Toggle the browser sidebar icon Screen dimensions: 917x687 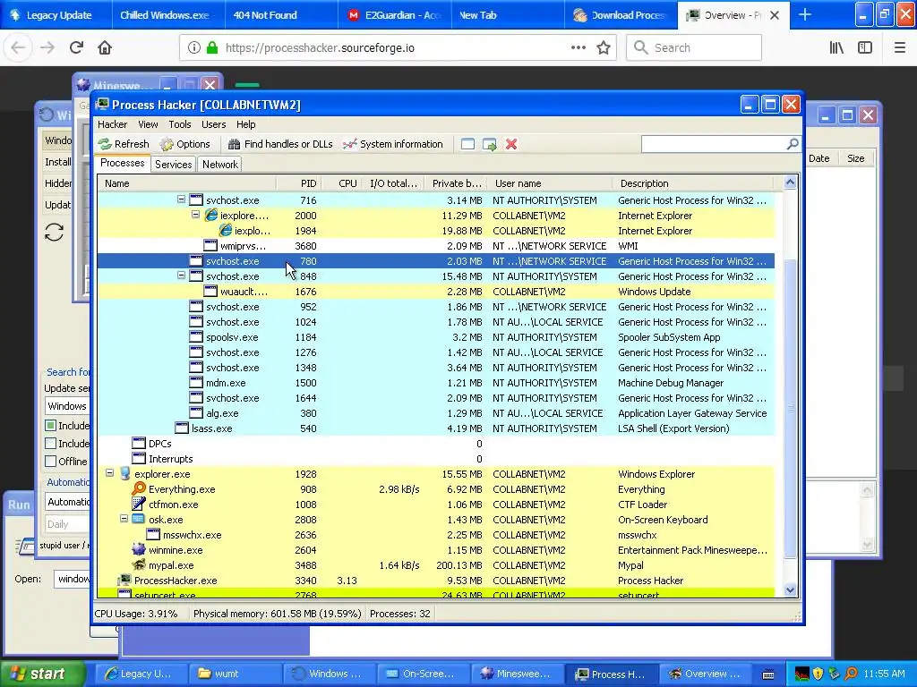(x=865, y=48)
